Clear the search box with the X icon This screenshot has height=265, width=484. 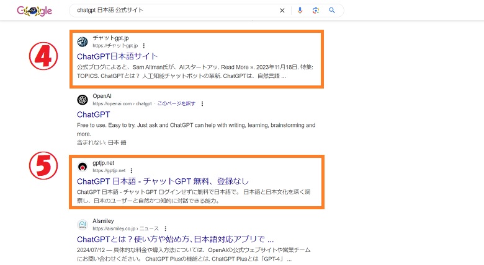pos(282,11)
